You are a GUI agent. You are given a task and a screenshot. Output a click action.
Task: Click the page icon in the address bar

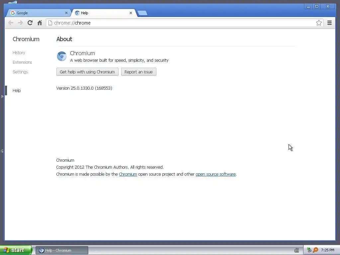tap(50, 23)
